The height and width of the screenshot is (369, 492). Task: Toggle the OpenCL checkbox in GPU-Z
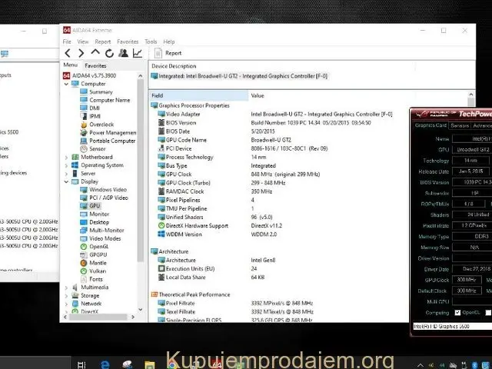pyautogui.click(x=457, y=313)
